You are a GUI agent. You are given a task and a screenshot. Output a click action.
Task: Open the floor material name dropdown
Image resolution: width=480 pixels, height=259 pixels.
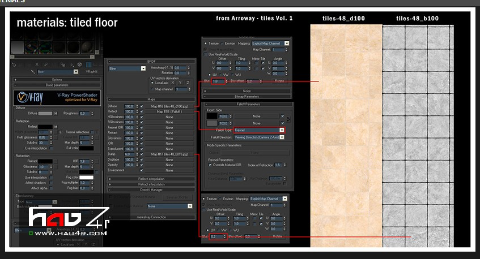75,72
